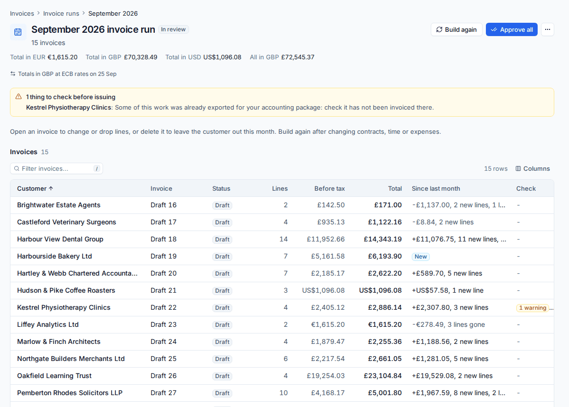Screen dimensions: 569x407
Task: Open Brightwater Estate Agents invoice
Action: coord(282,205)
